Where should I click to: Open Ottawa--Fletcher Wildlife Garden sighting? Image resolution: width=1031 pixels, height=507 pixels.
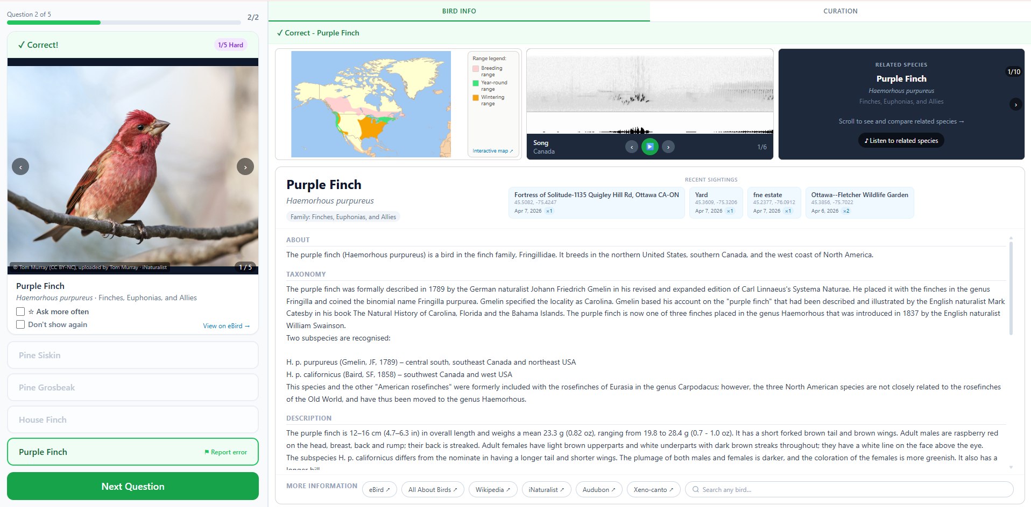[859, 202]
